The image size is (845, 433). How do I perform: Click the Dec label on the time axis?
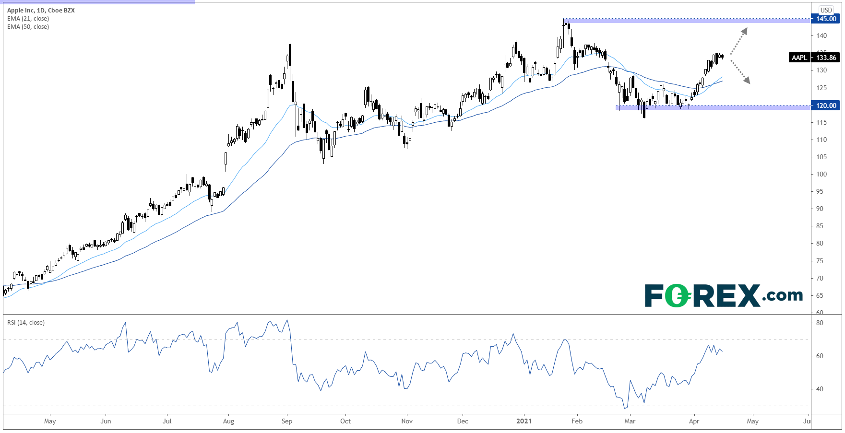click(463, 421)
